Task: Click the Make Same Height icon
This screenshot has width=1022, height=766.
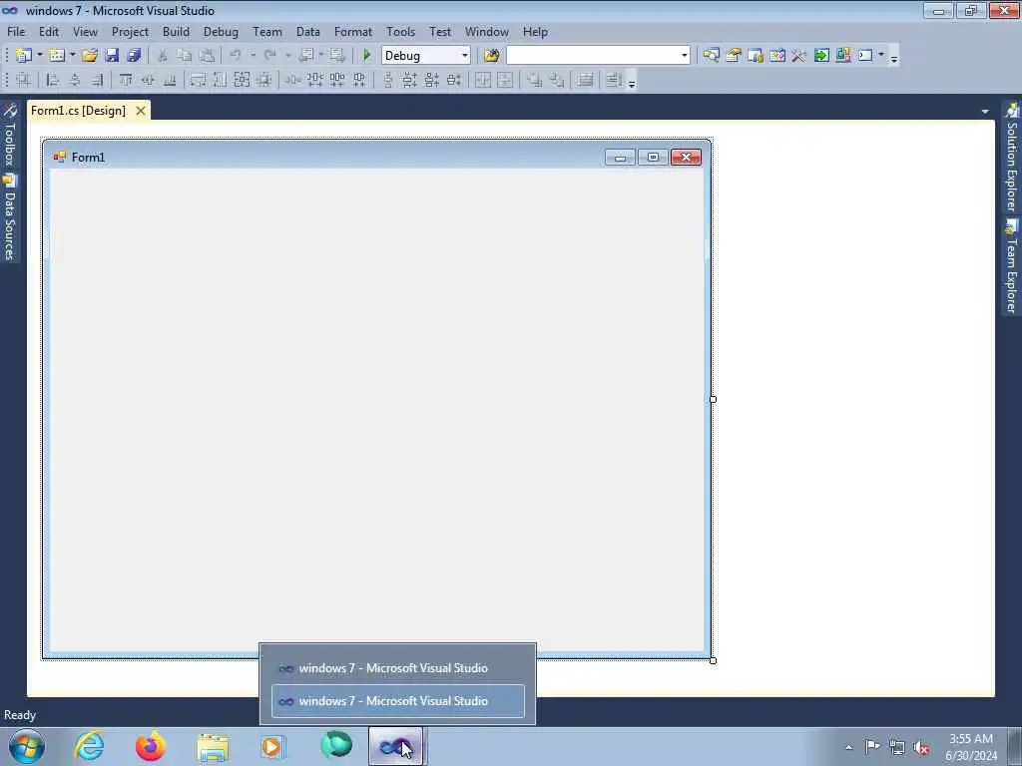Action: pos(221,80)
